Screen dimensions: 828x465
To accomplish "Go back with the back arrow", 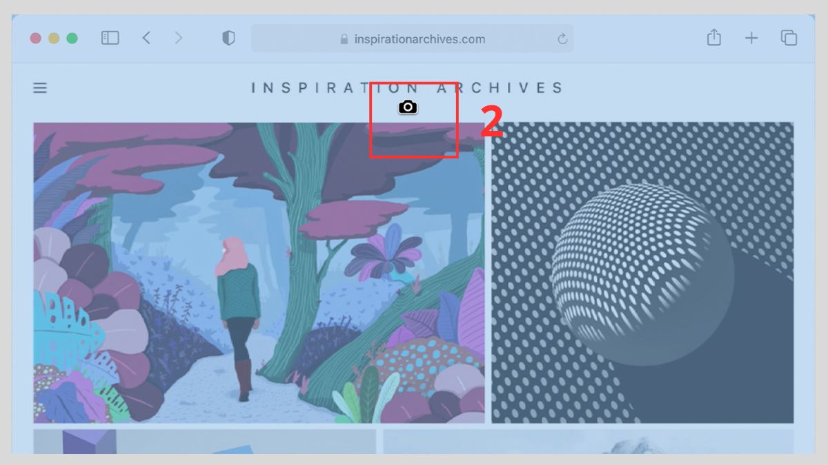I will coord(146,38).
